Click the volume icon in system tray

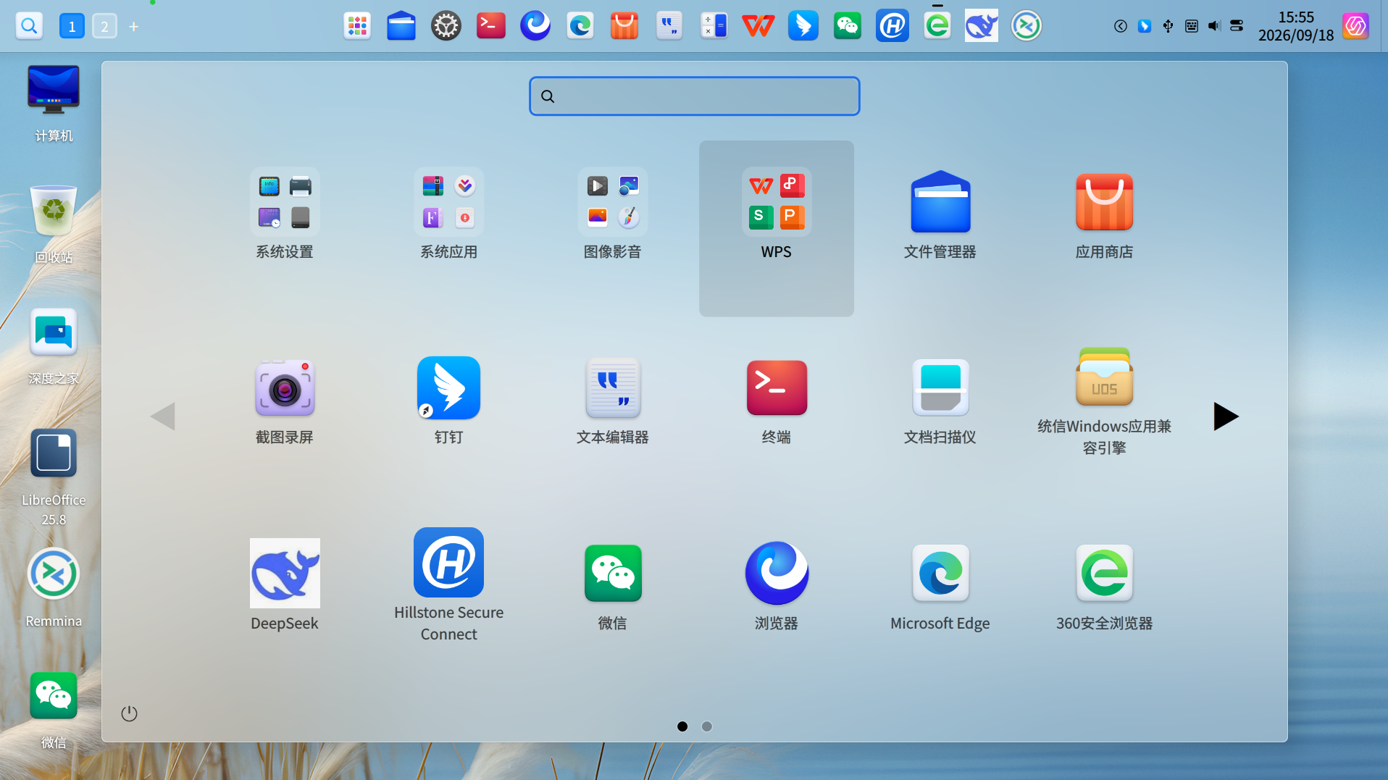click(1214, 26)
